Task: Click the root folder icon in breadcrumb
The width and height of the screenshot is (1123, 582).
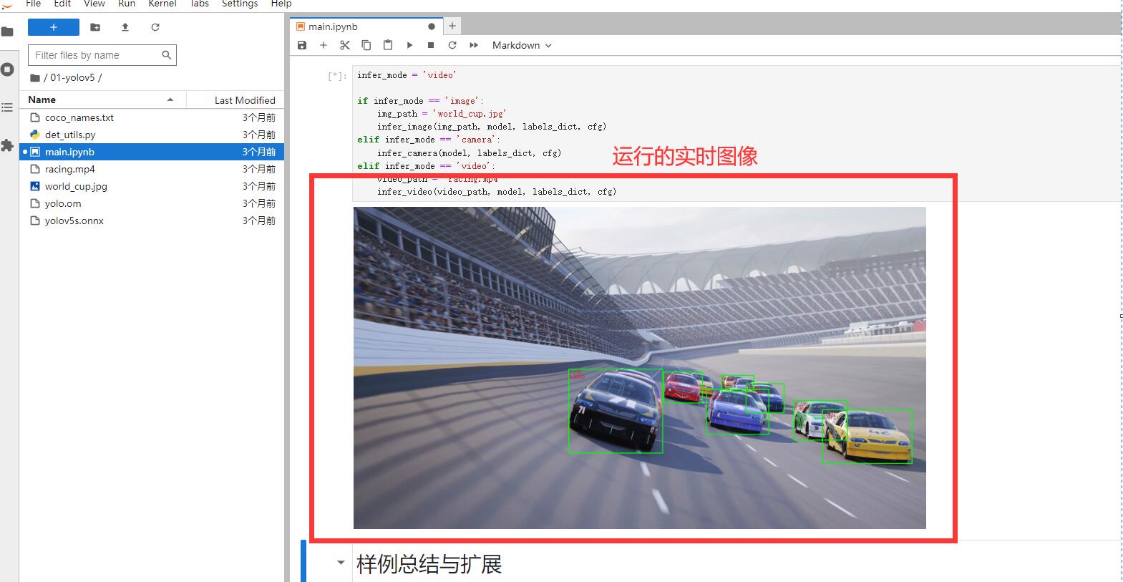Action: coord(34,77)
